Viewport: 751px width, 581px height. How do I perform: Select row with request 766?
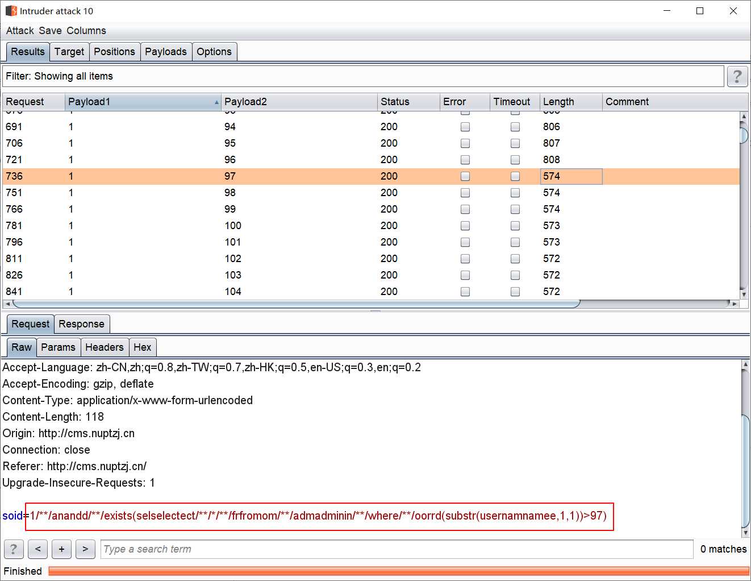tap(371, 209)
